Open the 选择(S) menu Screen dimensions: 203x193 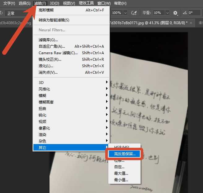(24, 3)
